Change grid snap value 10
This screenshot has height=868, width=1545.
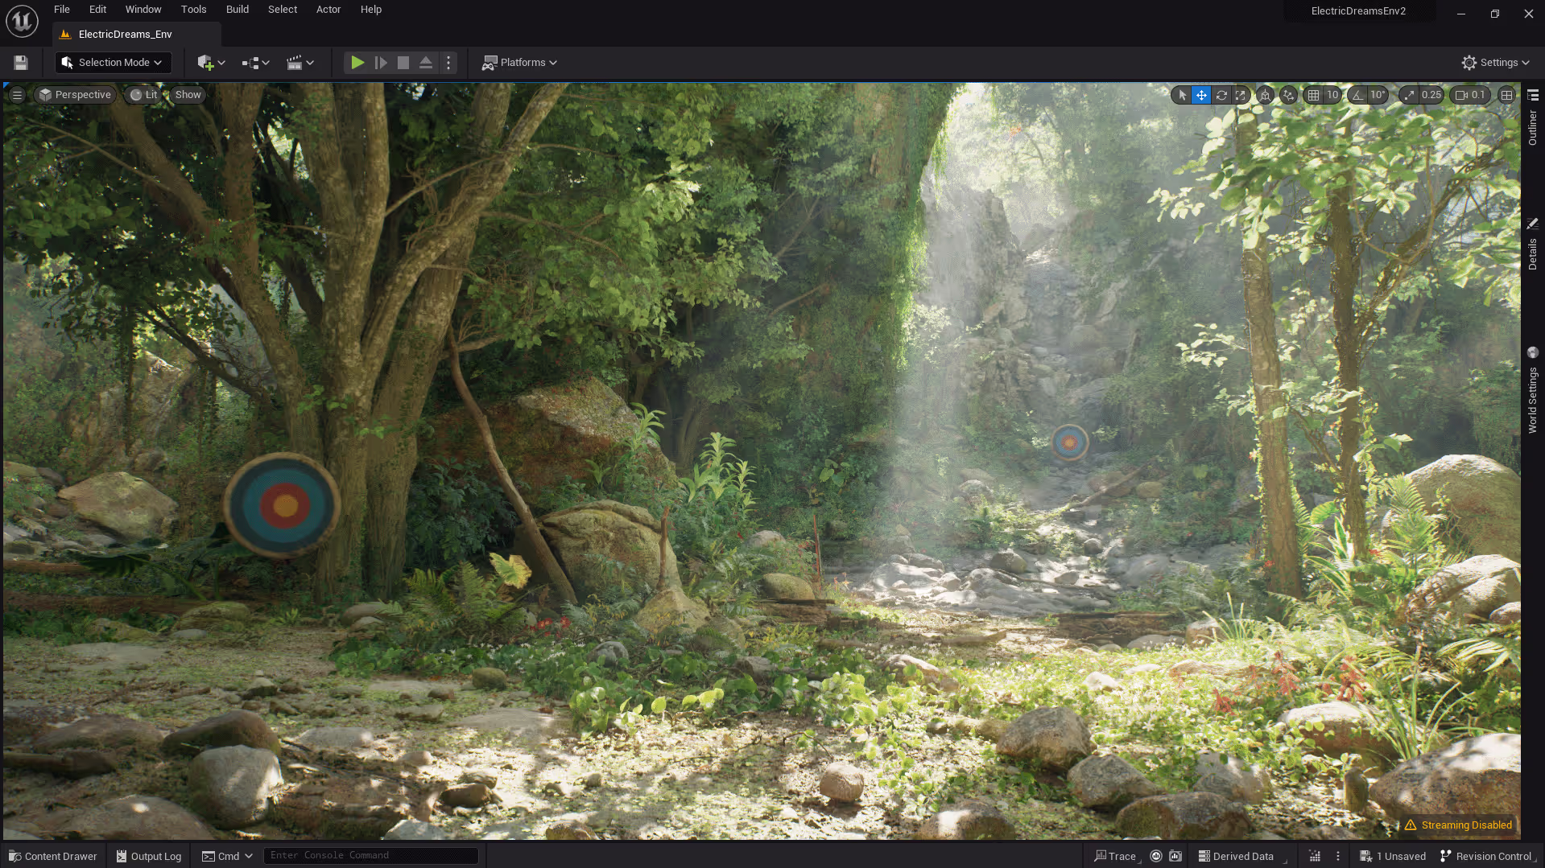pos(1332,95)
